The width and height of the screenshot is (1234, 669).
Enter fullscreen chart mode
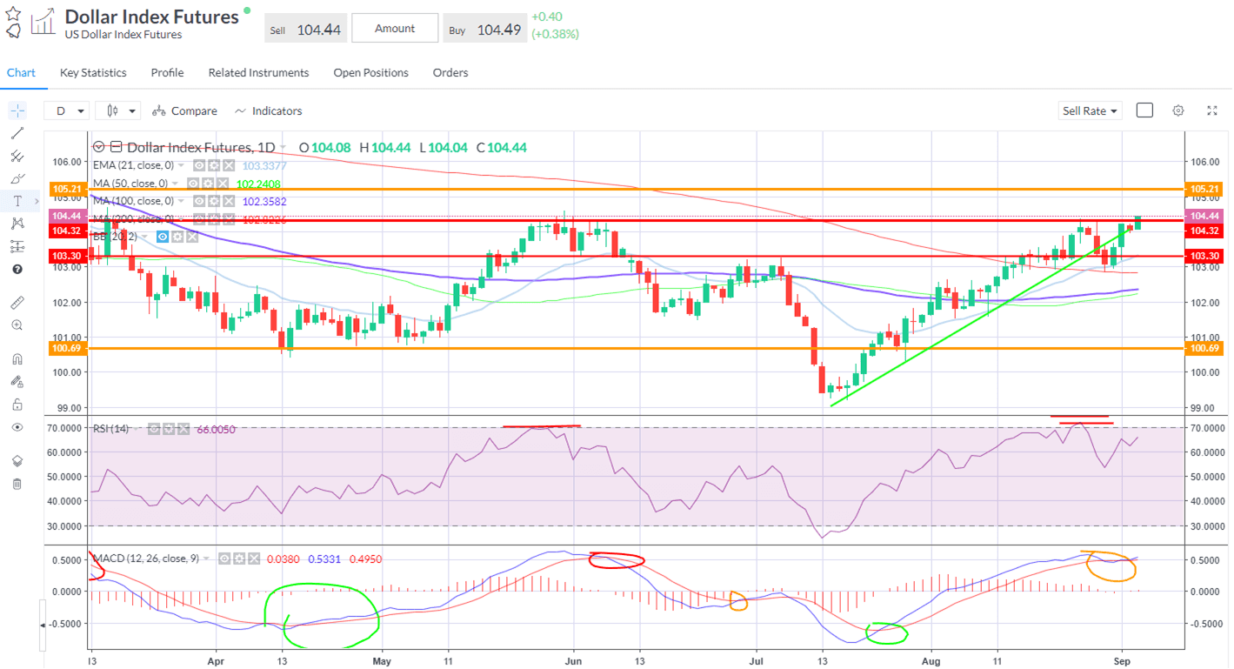[1212, 110]
